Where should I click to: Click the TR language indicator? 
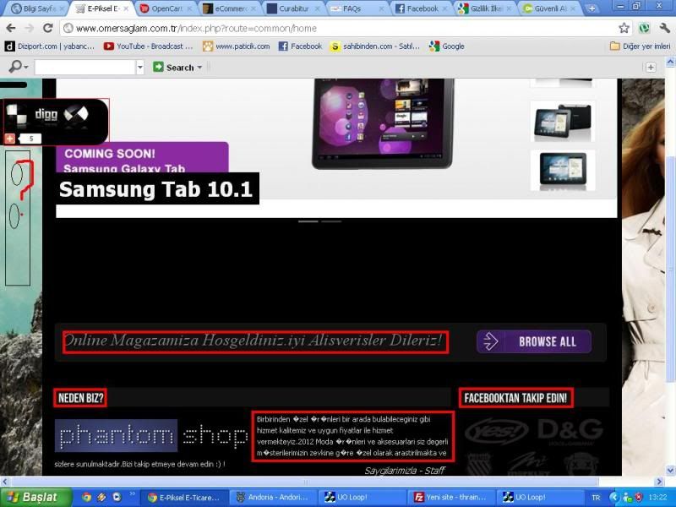pyautogui.click(x=596, y=498)
